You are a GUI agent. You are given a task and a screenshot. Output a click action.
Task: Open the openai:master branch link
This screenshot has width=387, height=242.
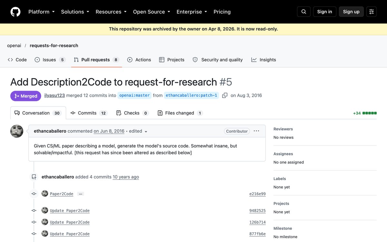[x=134, y=95]
